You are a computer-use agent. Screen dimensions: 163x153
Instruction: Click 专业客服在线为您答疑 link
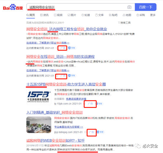click(x=69, y=127)
